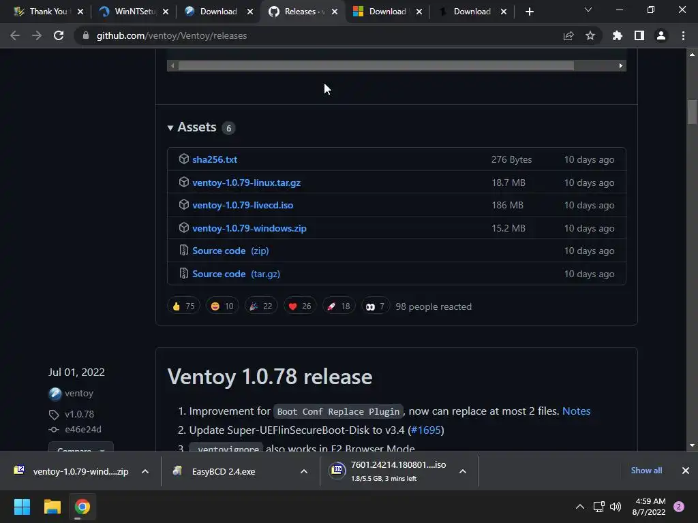The width and height of the screenshot is (698, 523).
Task: Click the page vertical scrollbar thumb
Action: click(x=692, y=112)
